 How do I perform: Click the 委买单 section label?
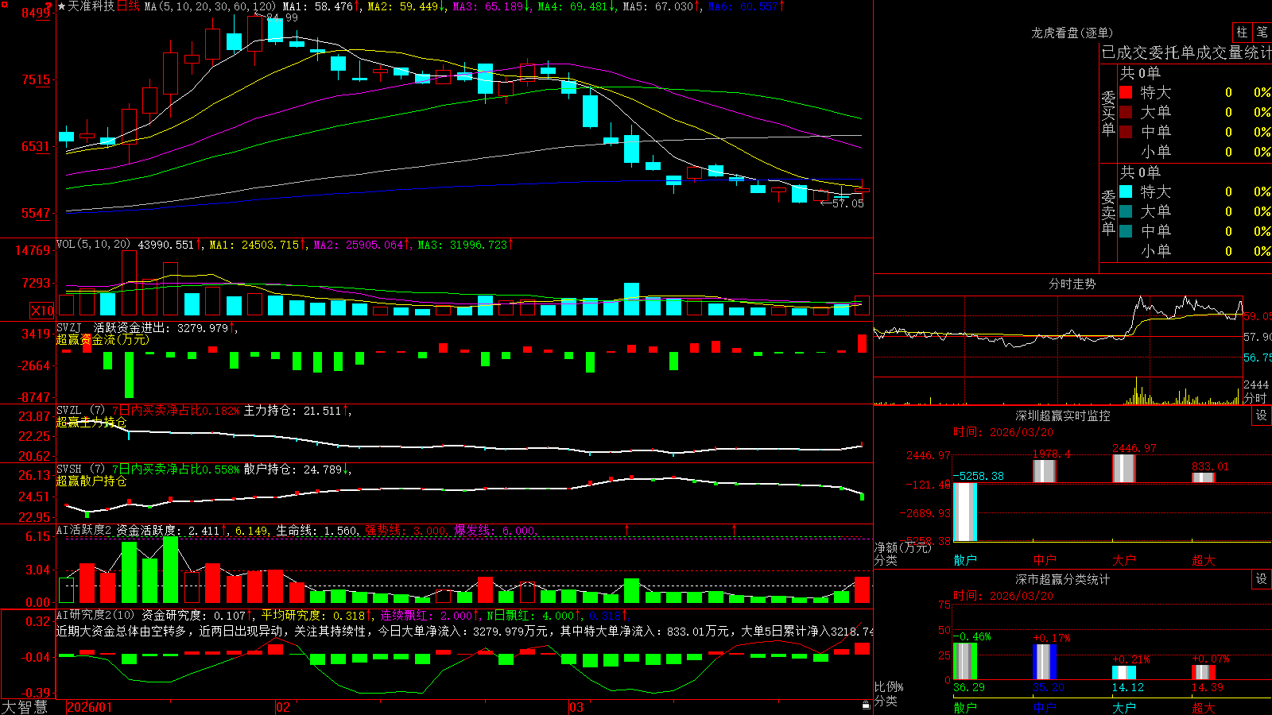point(1108,114)
